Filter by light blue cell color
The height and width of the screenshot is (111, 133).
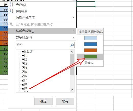(91, 38)
